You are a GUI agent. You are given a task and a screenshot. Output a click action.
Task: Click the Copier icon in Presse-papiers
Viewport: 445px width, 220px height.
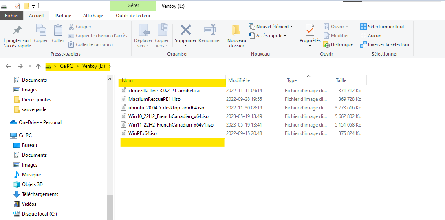point(41,31)
